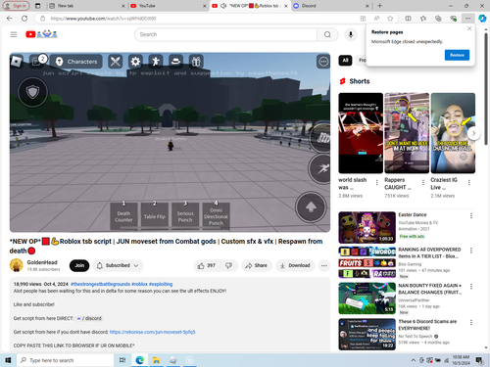
Task: Select Death Counter move slot
Action: [x=123, y=216]
